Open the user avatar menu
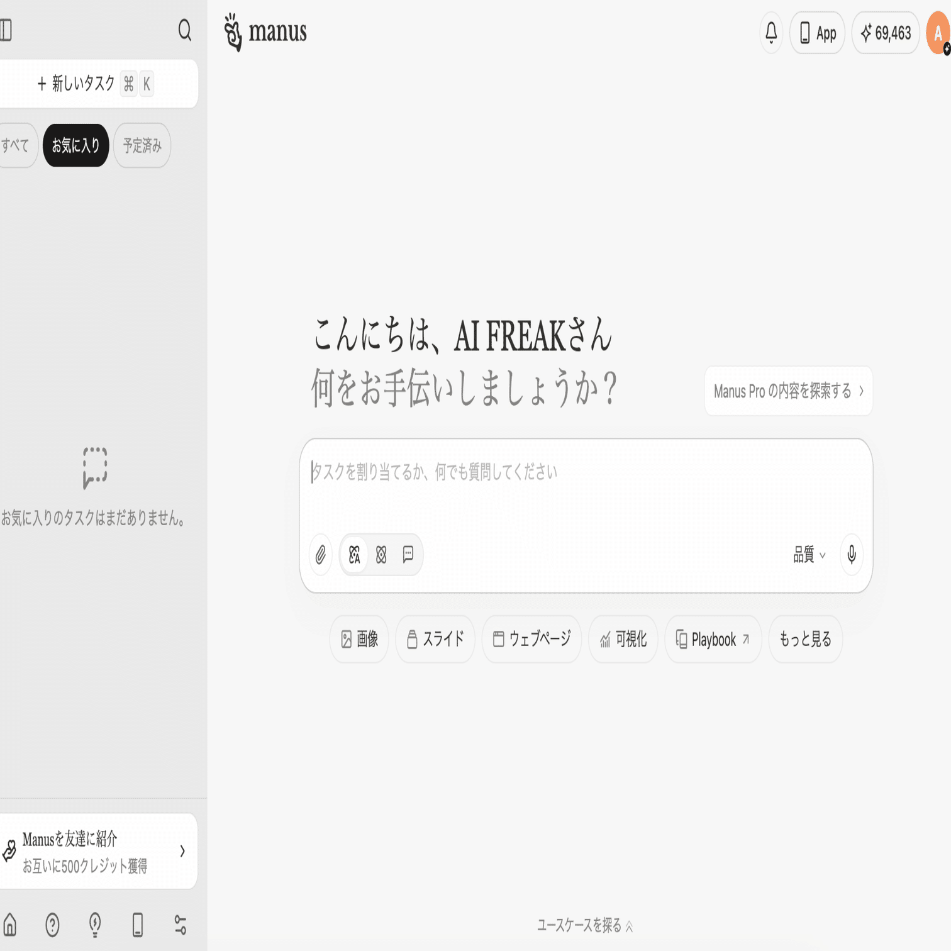This screenshot has width=951, height=951. pos(938,33)
